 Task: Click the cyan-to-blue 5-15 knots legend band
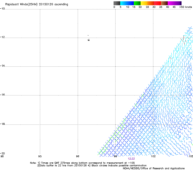pyautogui.click(x=127, y=3)
